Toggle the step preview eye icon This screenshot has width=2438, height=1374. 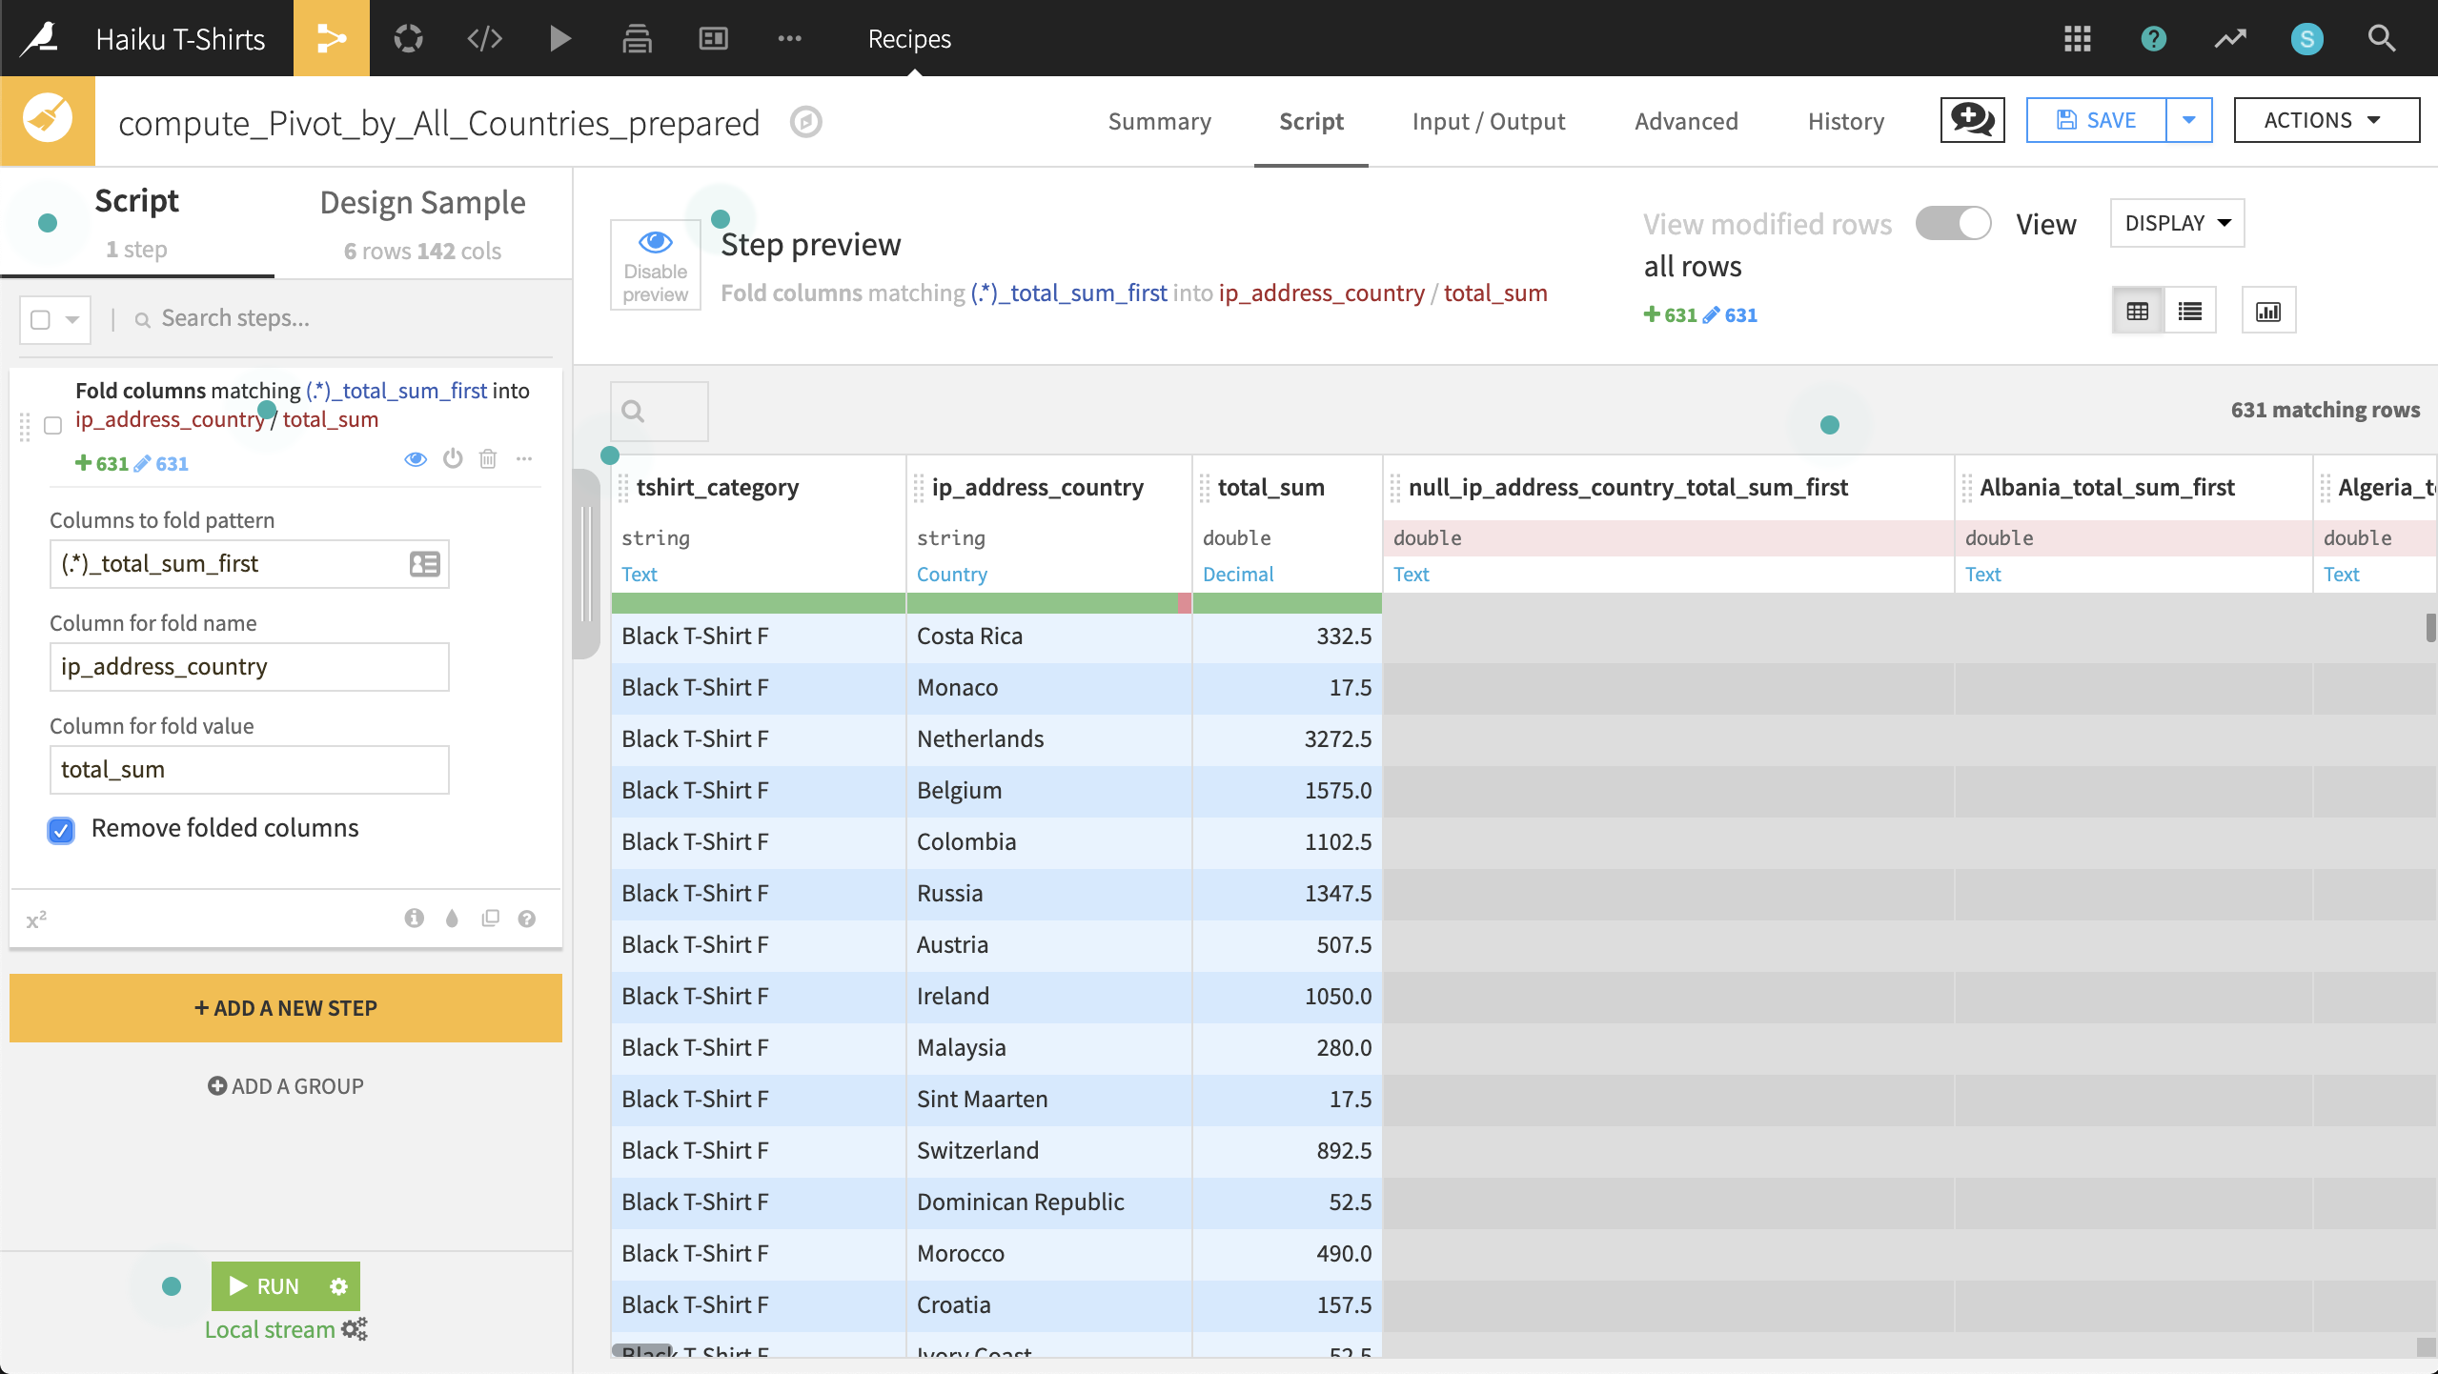tap(416, 459)
